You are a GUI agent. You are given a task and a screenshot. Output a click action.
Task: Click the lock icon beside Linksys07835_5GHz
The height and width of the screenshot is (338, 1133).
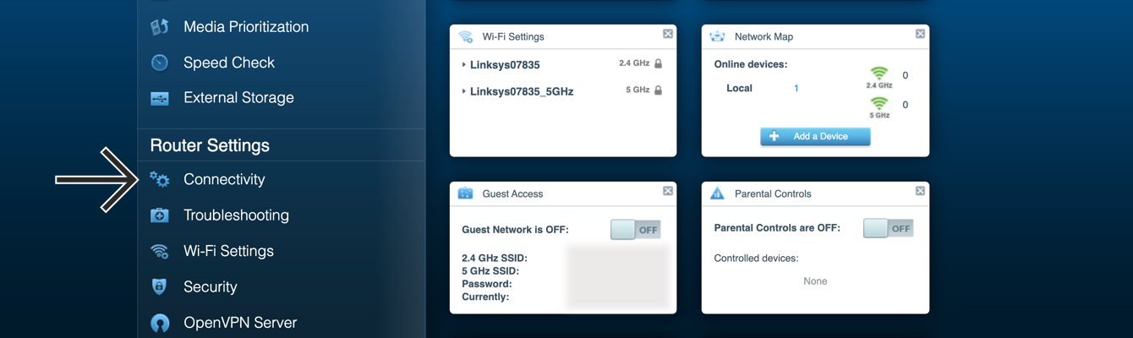pos(659,90)
